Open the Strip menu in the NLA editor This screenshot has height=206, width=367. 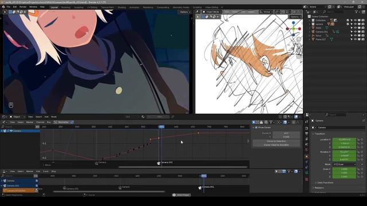click(x=53, y=172)
